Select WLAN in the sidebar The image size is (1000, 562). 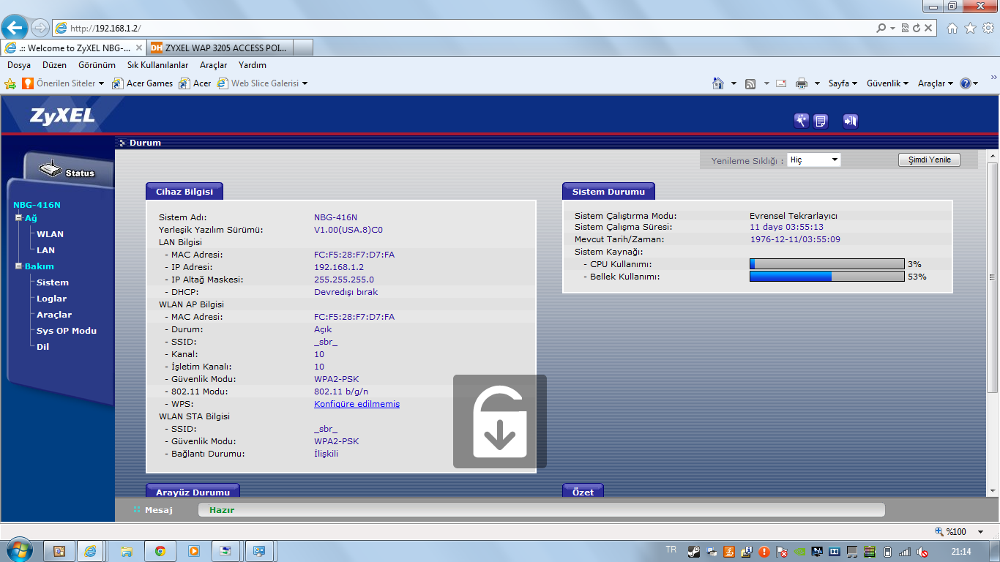(50, 234)
